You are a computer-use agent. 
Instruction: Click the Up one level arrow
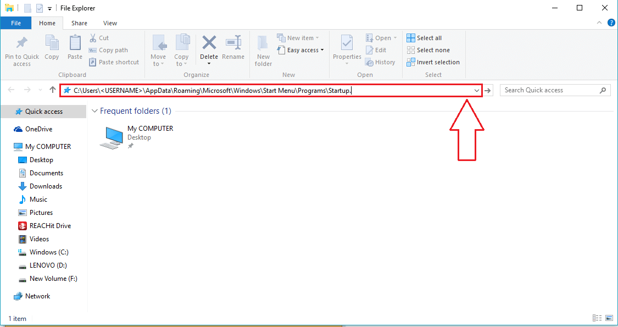pyautogui.click(x=52, y=90)
